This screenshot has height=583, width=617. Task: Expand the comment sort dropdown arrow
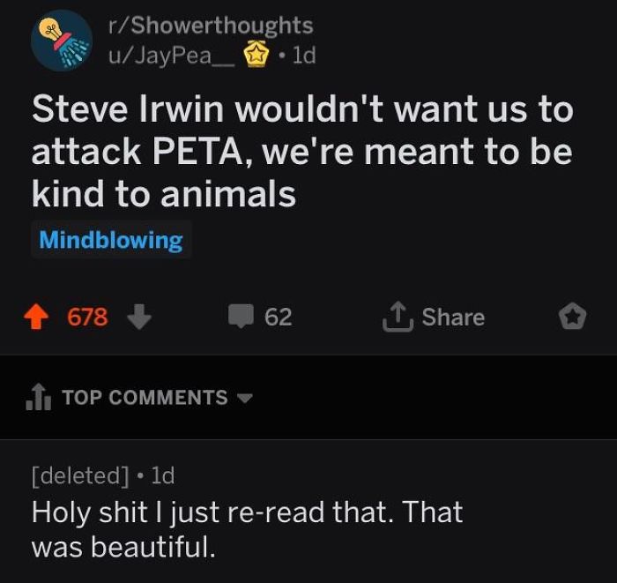[244, 399]
